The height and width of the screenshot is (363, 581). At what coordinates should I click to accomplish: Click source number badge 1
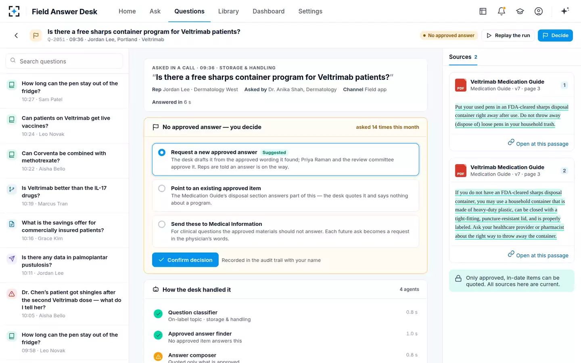564,85
